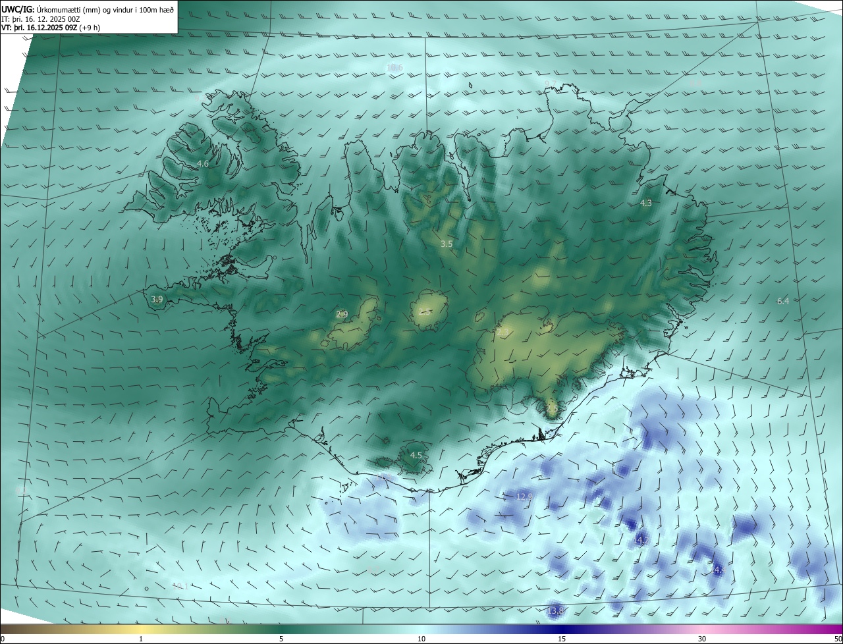Click the '0' tick on the color scale
Screen dimensions: 843x644
[x=3, y=639]
